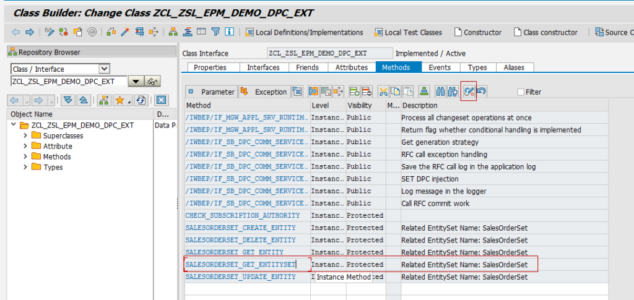Image resolution: width=634 pixels, height=300 pixels.
Task: Click the Local Definitions/Implementations button
Action: 304,32
